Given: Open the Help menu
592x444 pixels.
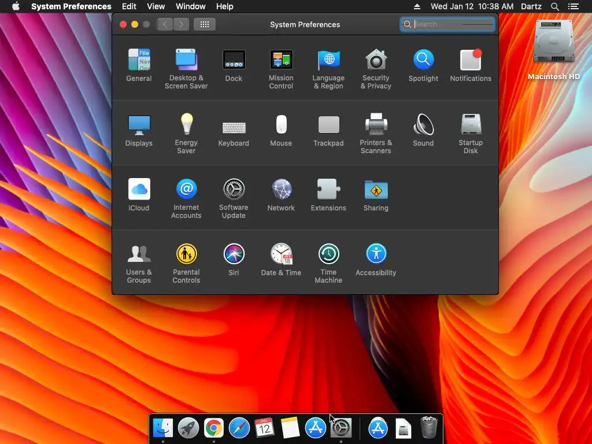Looking at the screenshot, I should coord(225,6).
